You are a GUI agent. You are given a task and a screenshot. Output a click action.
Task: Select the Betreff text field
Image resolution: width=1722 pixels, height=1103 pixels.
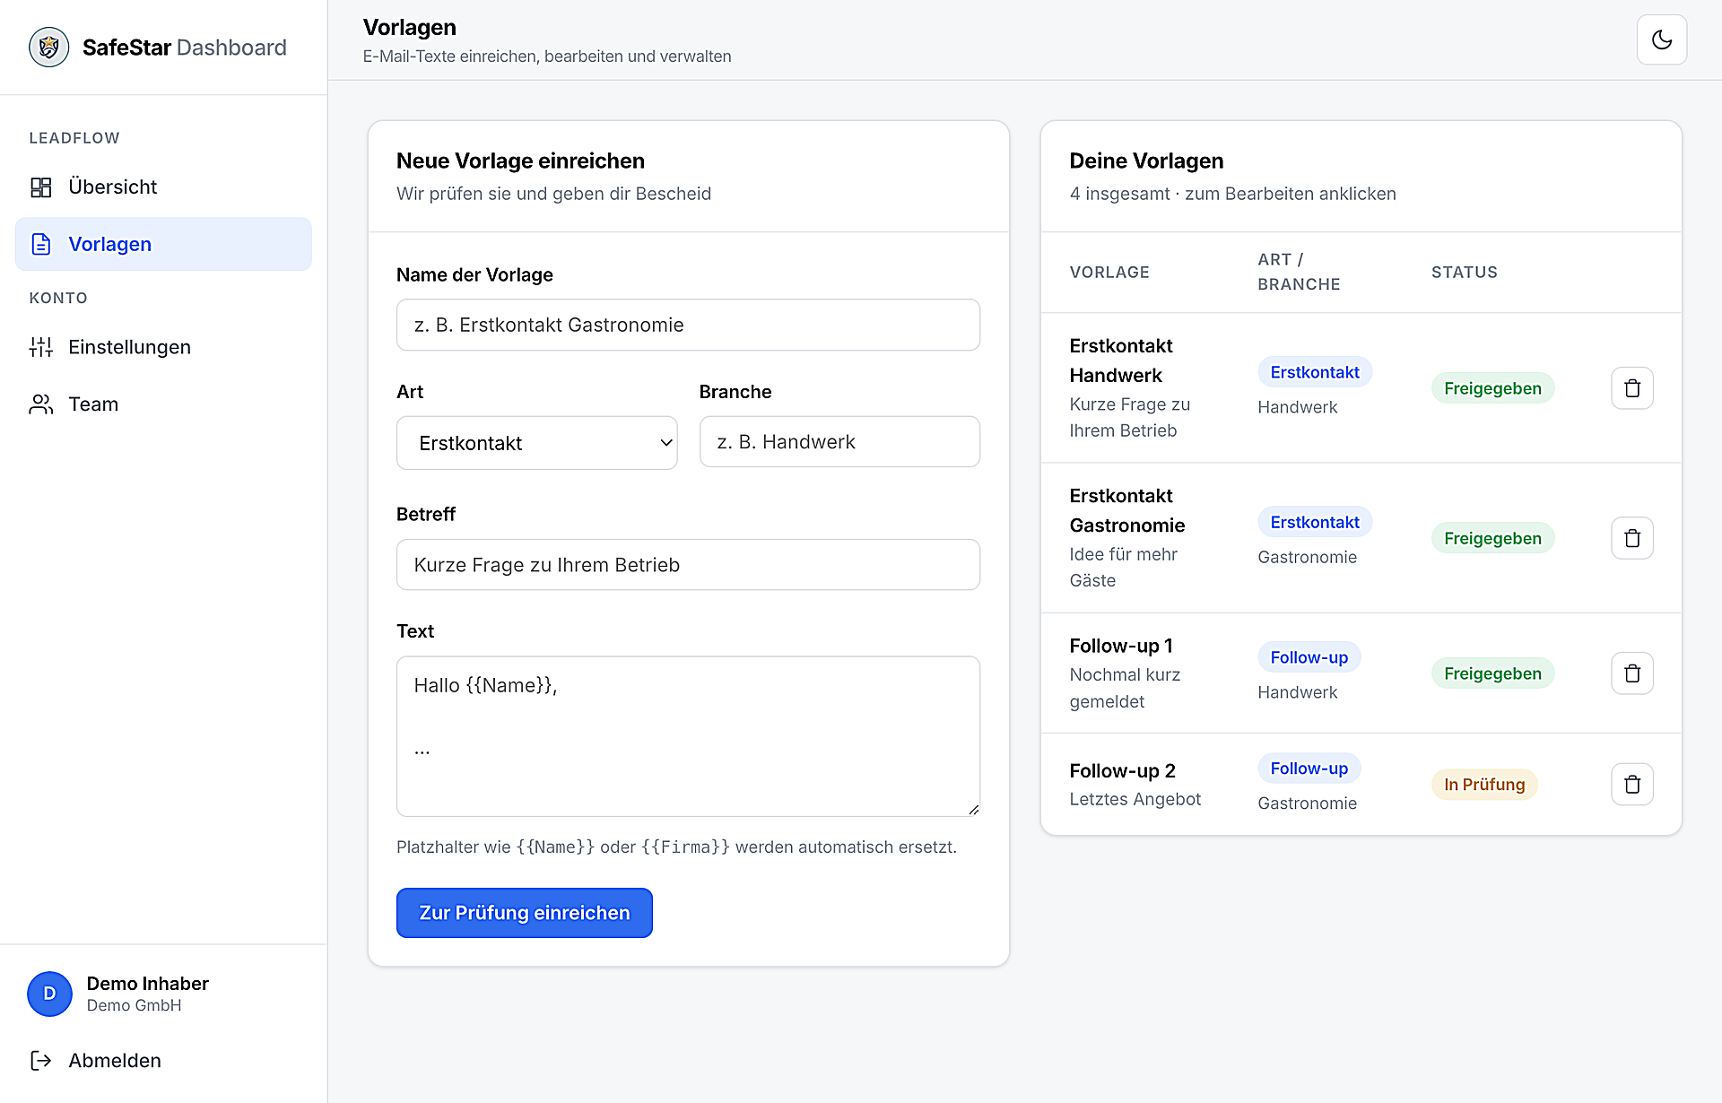[688, 565]
